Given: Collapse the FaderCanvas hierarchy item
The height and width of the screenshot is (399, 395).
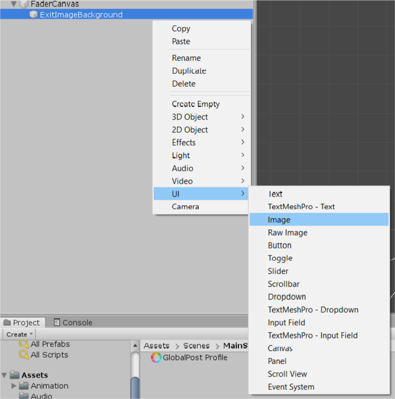Looking at the screenshot, I should (x=14, y=4).
